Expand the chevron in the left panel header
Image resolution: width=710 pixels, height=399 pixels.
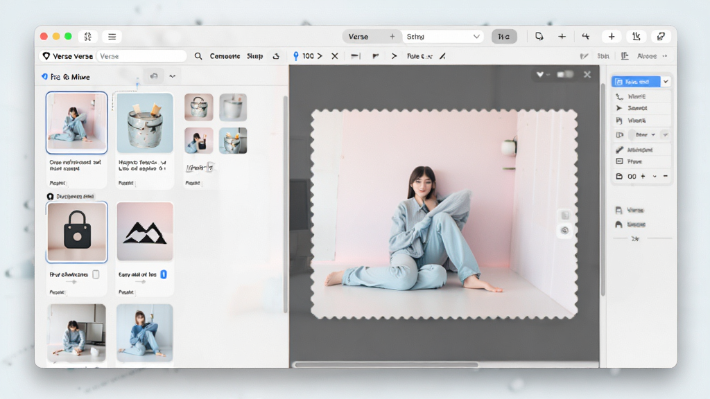point(173,76)
